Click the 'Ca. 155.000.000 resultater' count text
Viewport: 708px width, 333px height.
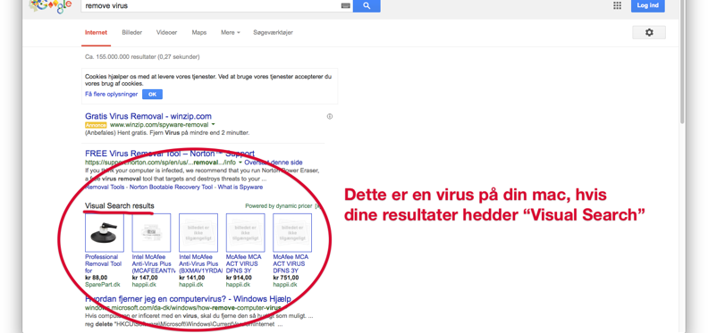[x=142, y=57]
